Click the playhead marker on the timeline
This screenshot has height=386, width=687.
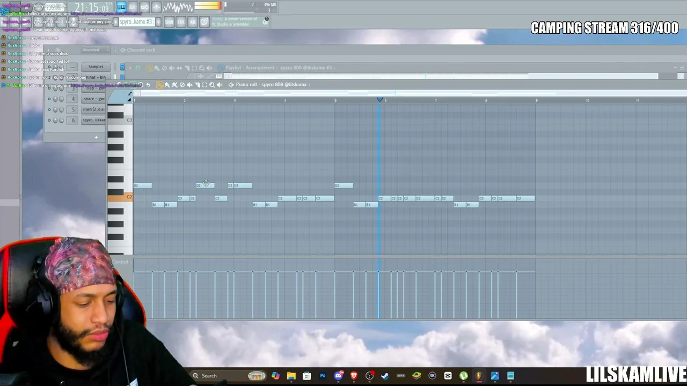pyautogui.click(x=380, y=100)
